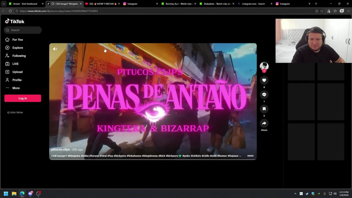The height and width of the screenshot is (198, 352).
Task: Open the clock showing 12:13 PM
Action: click(x=344, y=194)
